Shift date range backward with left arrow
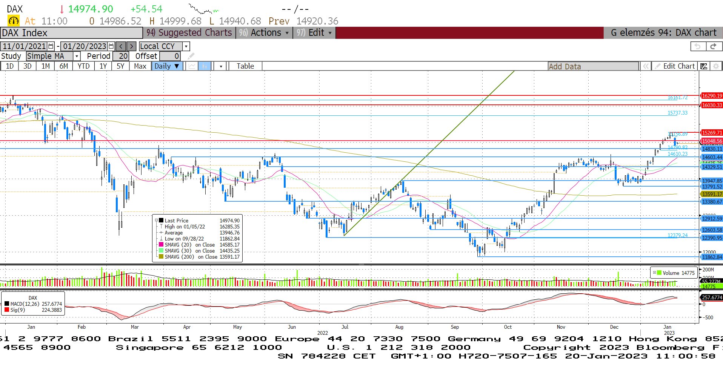 coord(121,46)
